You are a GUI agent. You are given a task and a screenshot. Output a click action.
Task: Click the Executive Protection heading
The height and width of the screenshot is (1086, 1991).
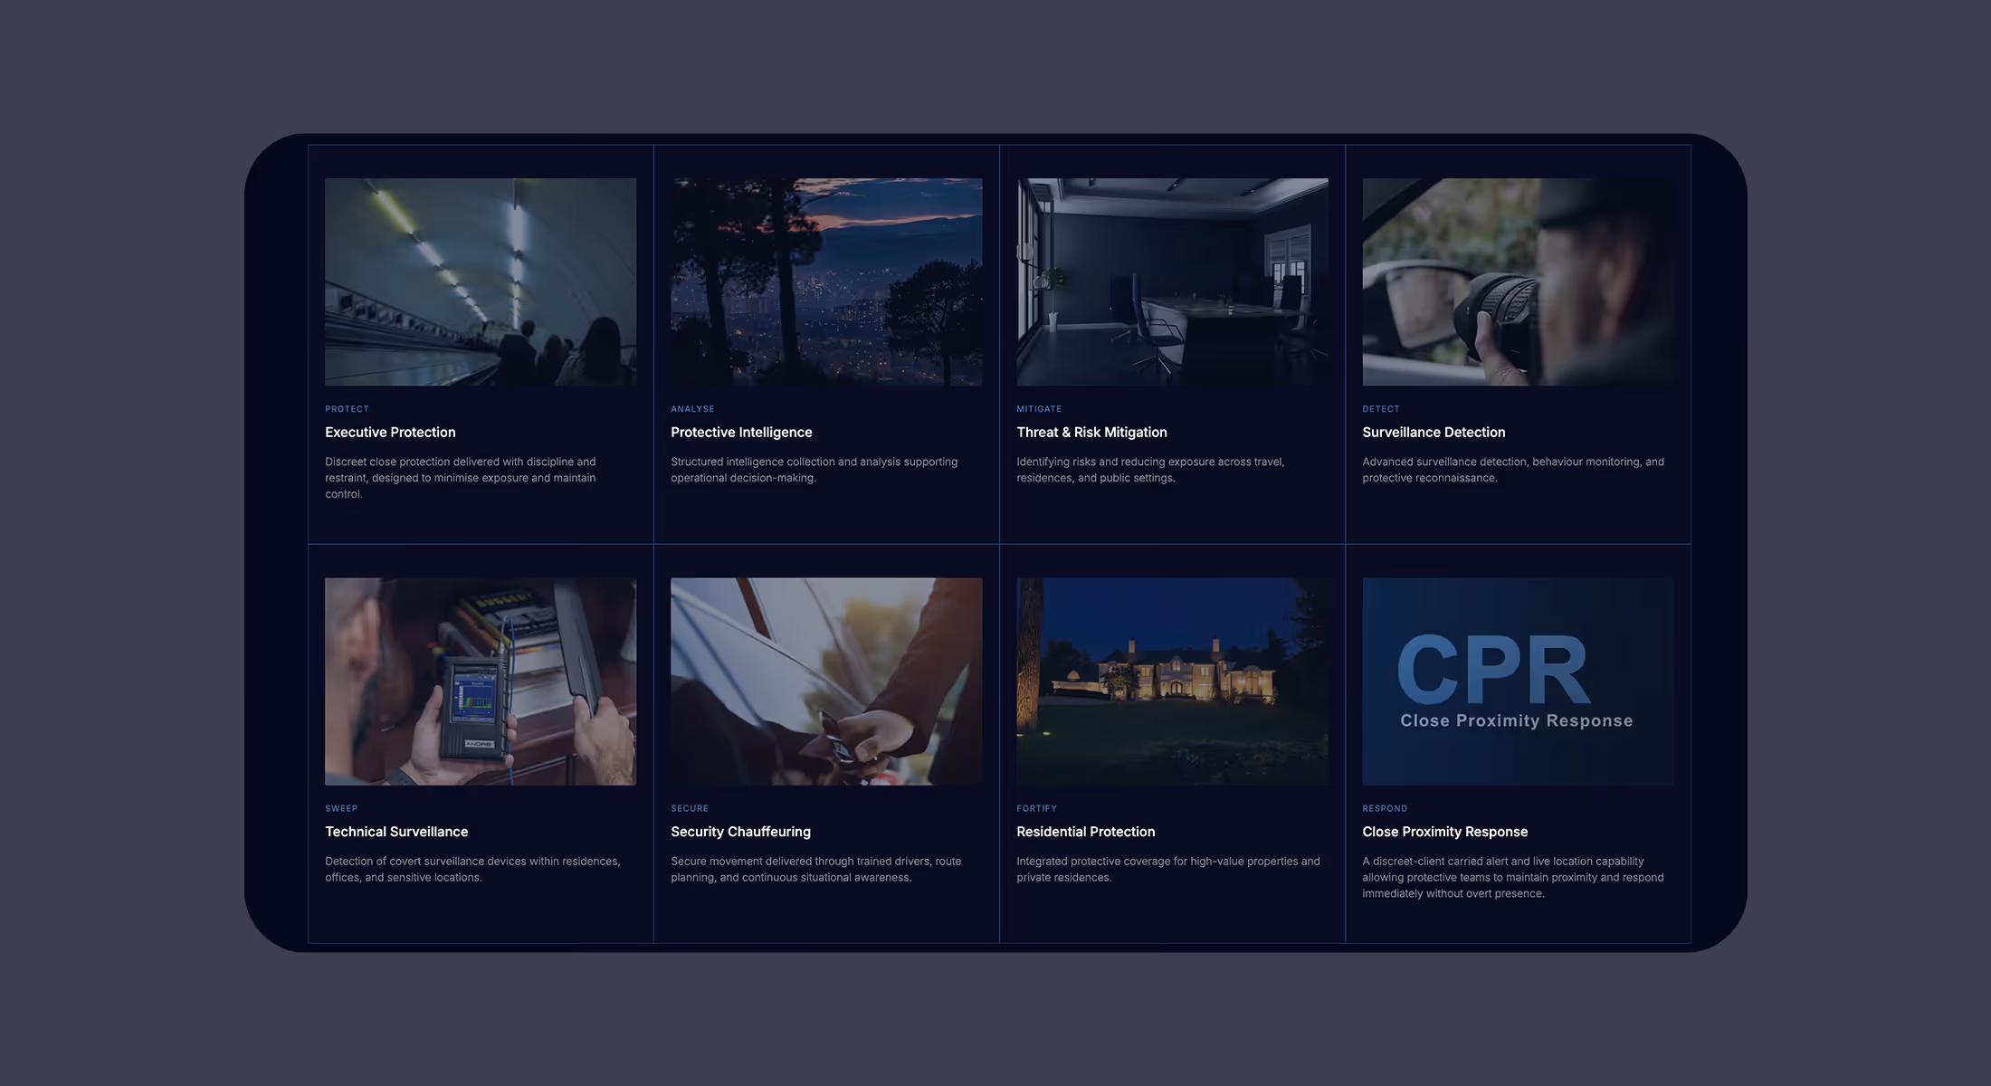coord(390,433)
